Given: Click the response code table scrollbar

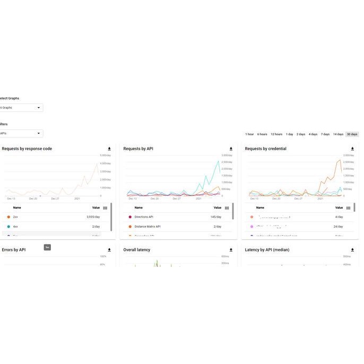Looking at the screenshot, I should pos(111,217).
